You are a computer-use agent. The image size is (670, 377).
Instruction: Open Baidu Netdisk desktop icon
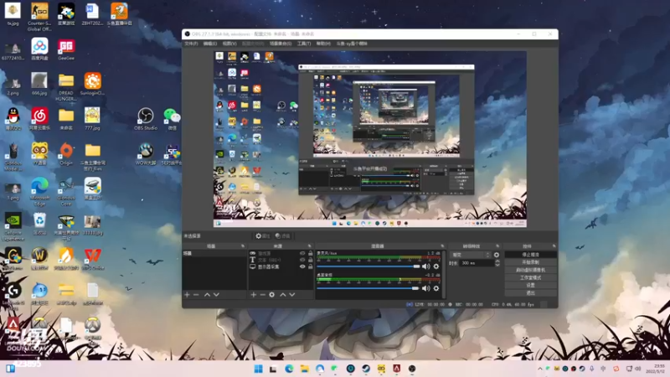coord(39,49)
